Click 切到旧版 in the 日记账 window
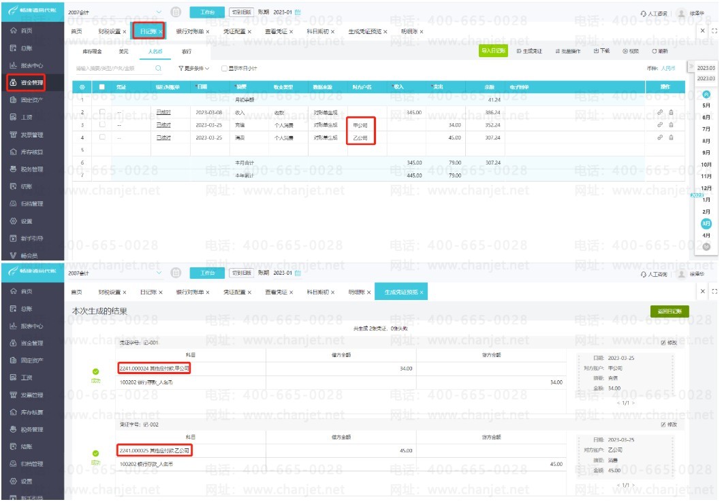 [x=242, y=12]
